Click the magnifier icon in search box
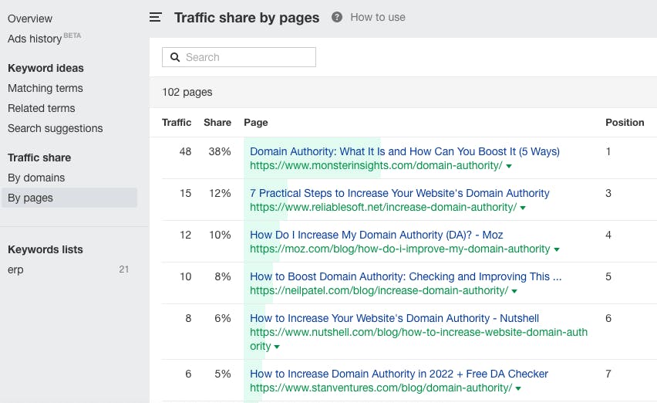 coord(175,57)
